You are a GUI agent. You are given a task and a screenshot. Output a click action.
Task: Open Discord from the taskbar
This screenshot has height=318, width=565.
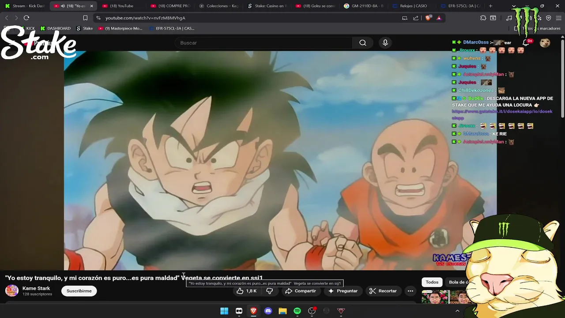point(268,311)
